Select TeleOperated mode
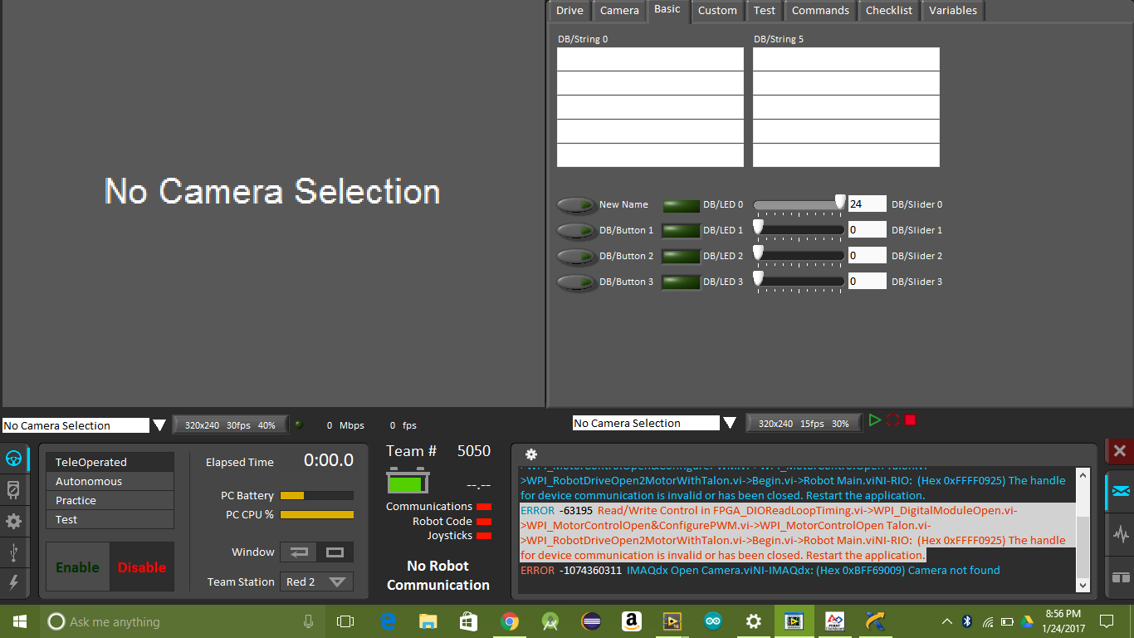Screen dimensions: 1134x638 coord(110,462)
